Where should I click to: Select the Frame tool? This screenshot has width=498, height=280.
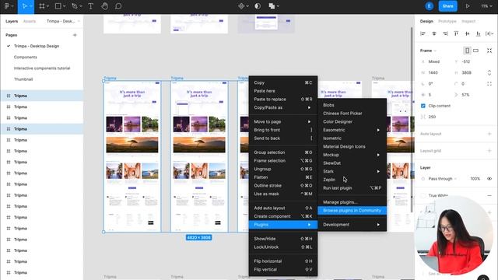click(x=41, y=6)
